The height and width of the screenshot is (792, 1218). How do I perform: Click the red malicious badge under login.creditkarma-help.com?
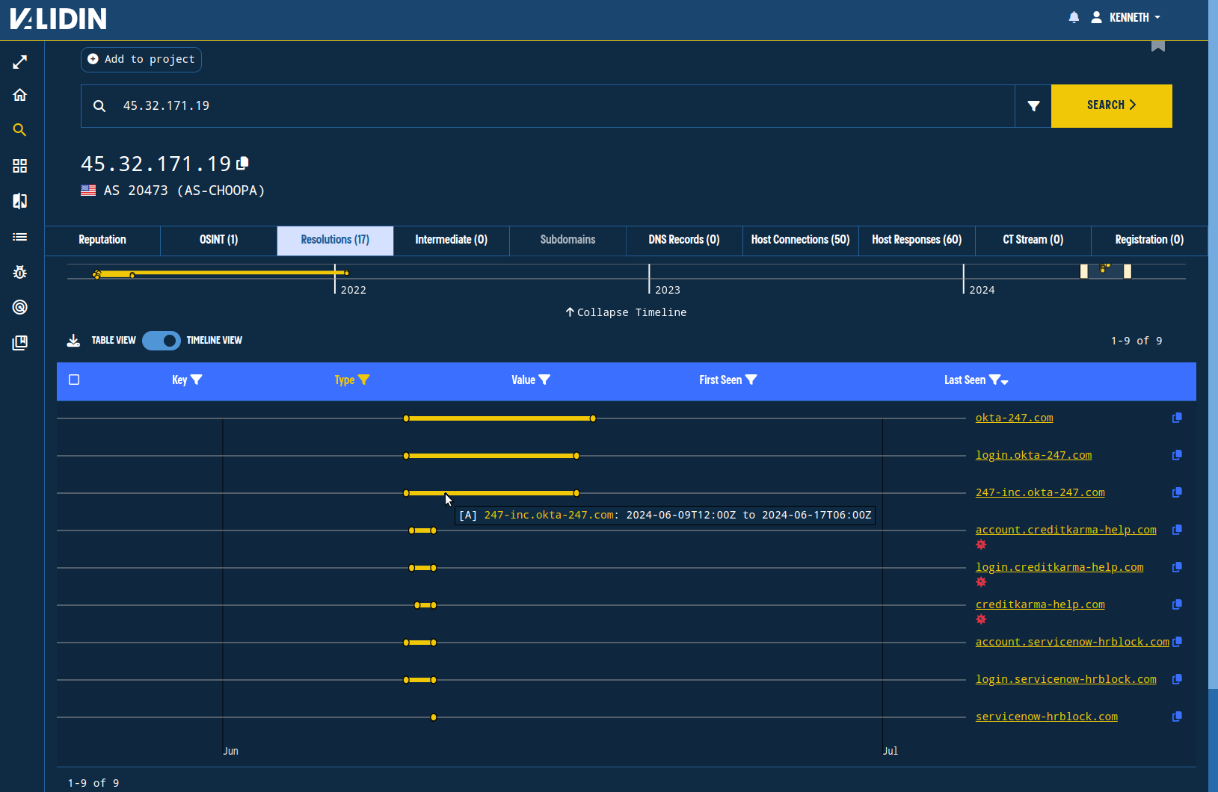click(x=981, y=582)
